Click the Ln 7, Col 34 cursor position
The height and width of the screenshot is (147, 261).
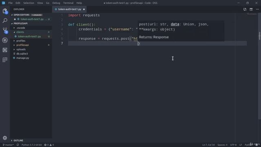pyautogui.click(x=208, y=145)
